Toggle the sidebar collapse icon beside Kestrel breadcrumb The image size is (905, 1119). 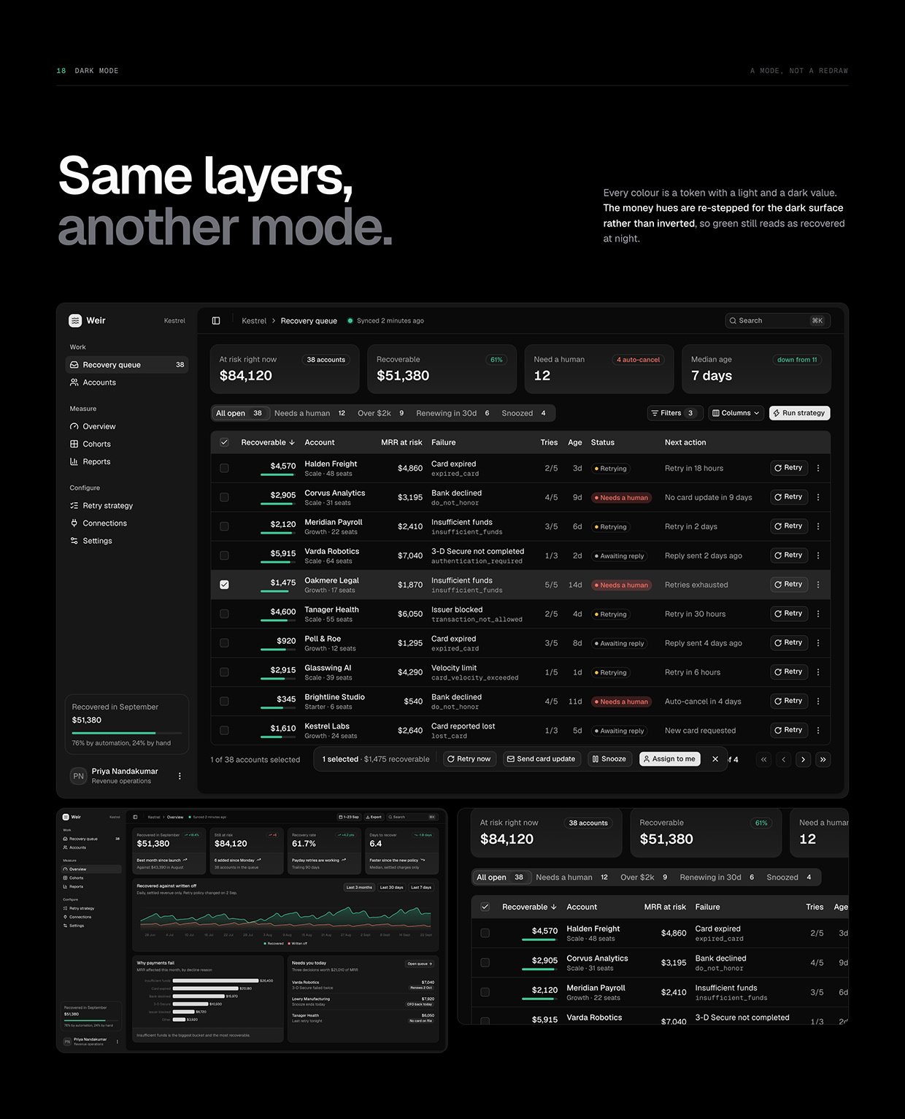coord(216,320)
